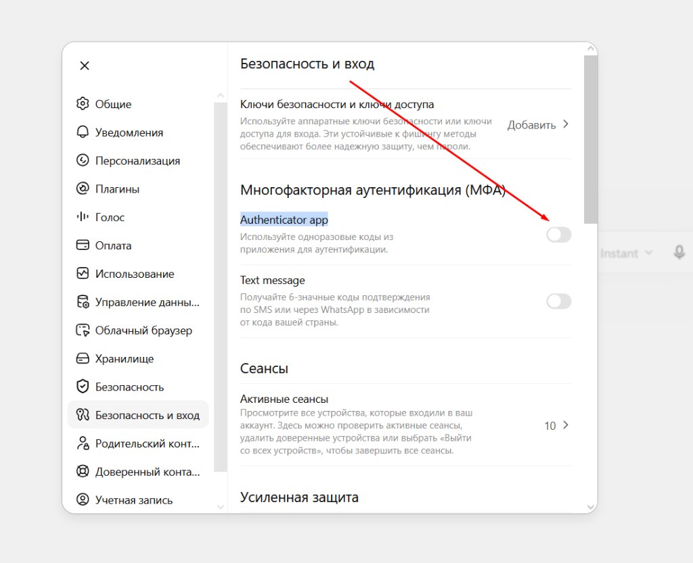The image size is (693, 563).
Task: Click the Использование chart icon
Action: pos(83,274)
